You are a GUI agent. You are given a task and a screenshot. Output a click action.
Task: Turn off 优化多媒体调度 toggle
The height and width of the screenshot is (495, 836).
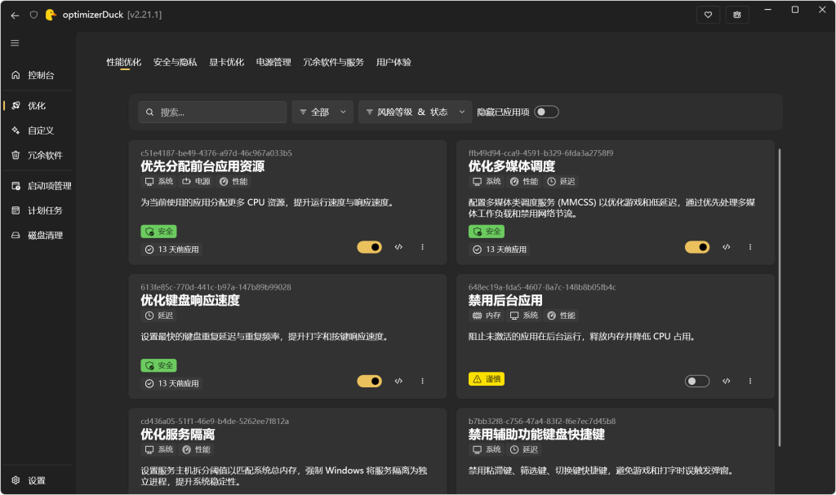[697, 247]
